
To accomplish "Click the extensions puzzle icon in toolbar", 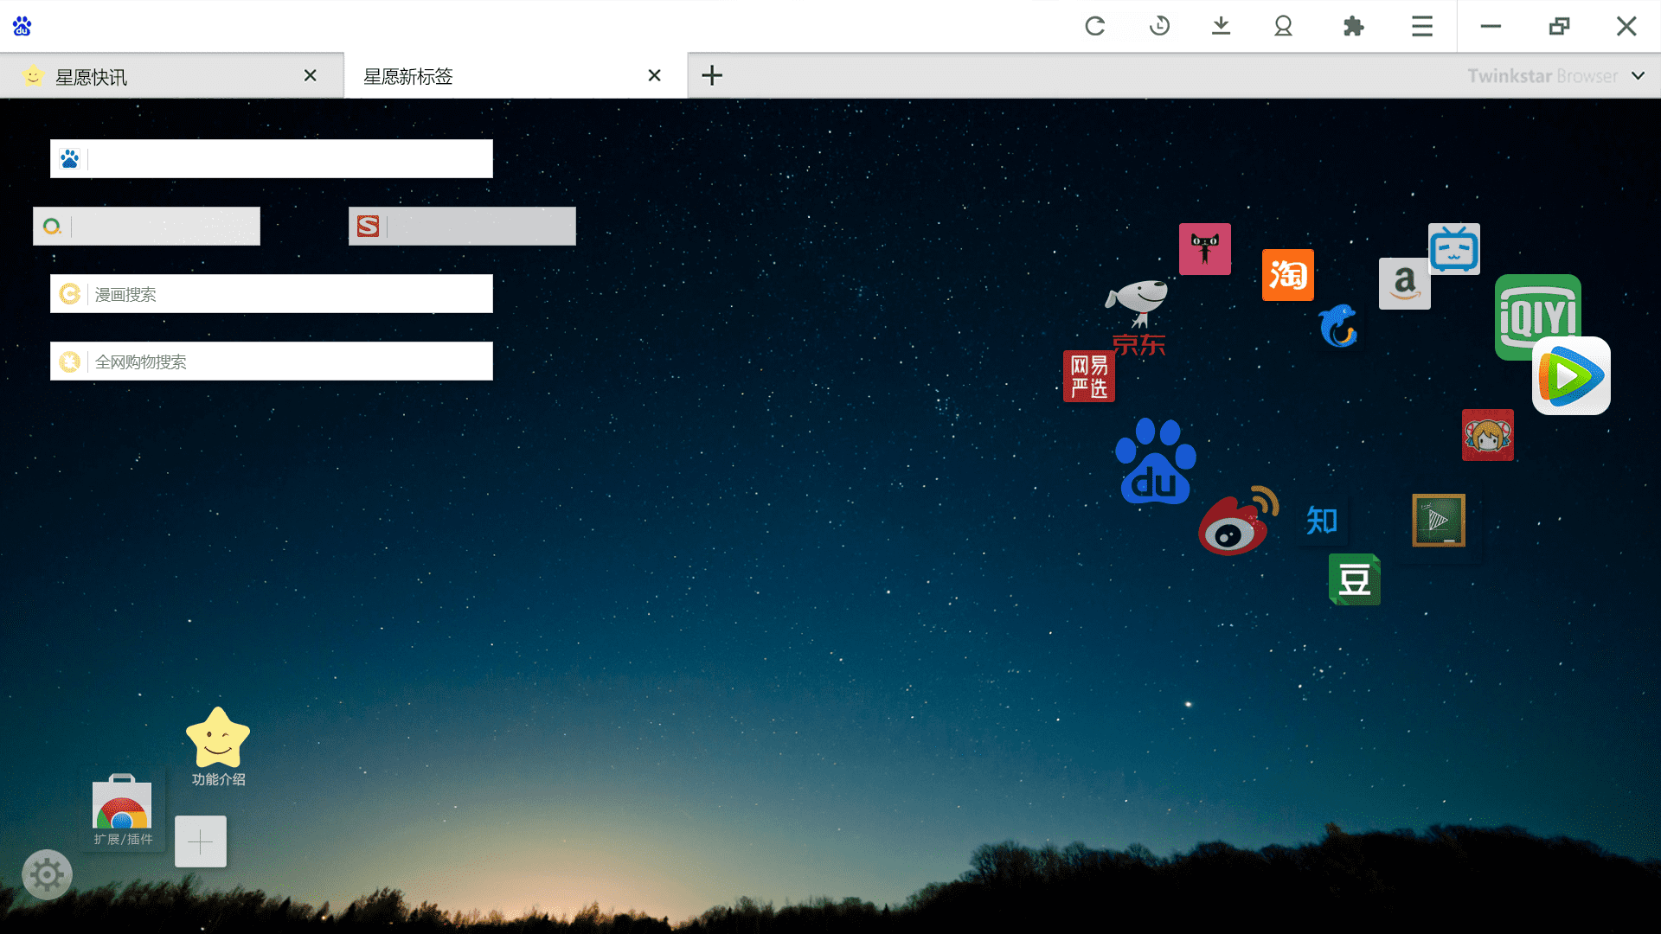I will (1353, 26).
